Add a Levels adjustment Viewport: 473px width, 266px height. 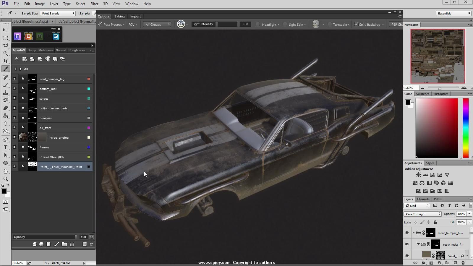pos(426,175)
